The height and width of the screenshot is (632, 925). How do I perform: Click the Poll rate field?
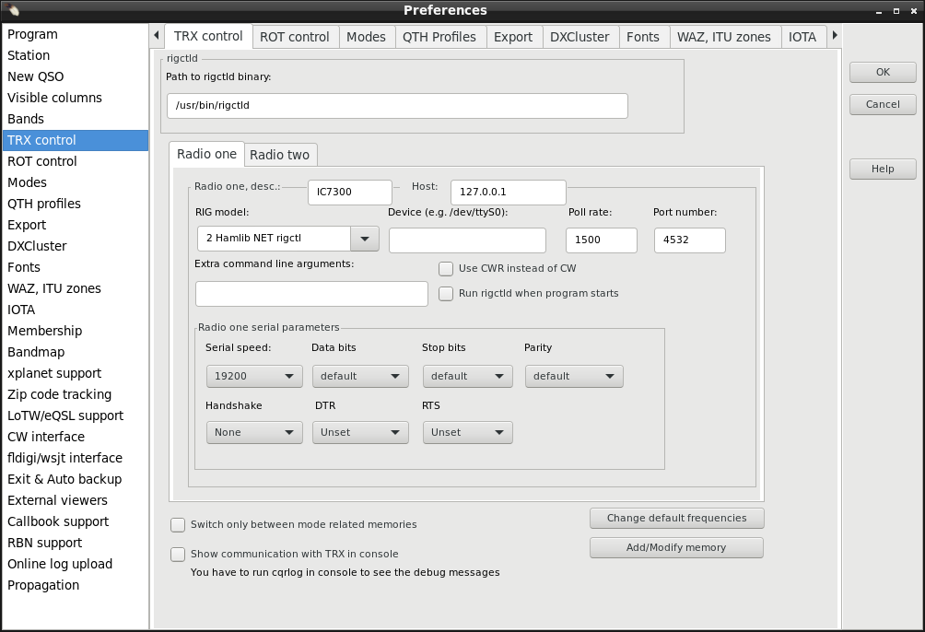[x=602, y=240]
